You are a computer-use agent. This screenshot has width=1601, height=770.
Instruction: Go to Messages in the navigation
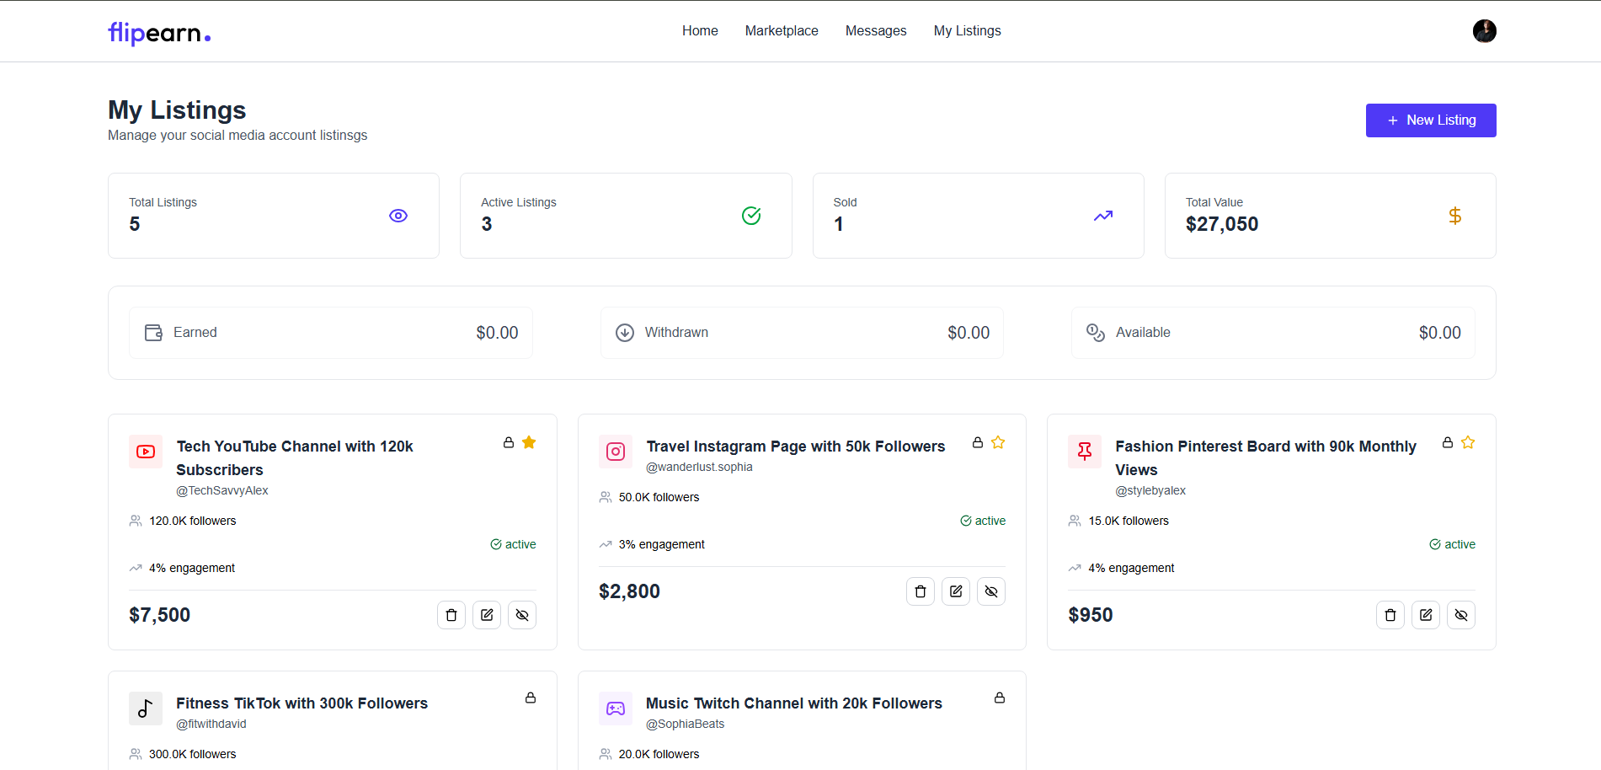pyautogui.click(x=876, y=31)
